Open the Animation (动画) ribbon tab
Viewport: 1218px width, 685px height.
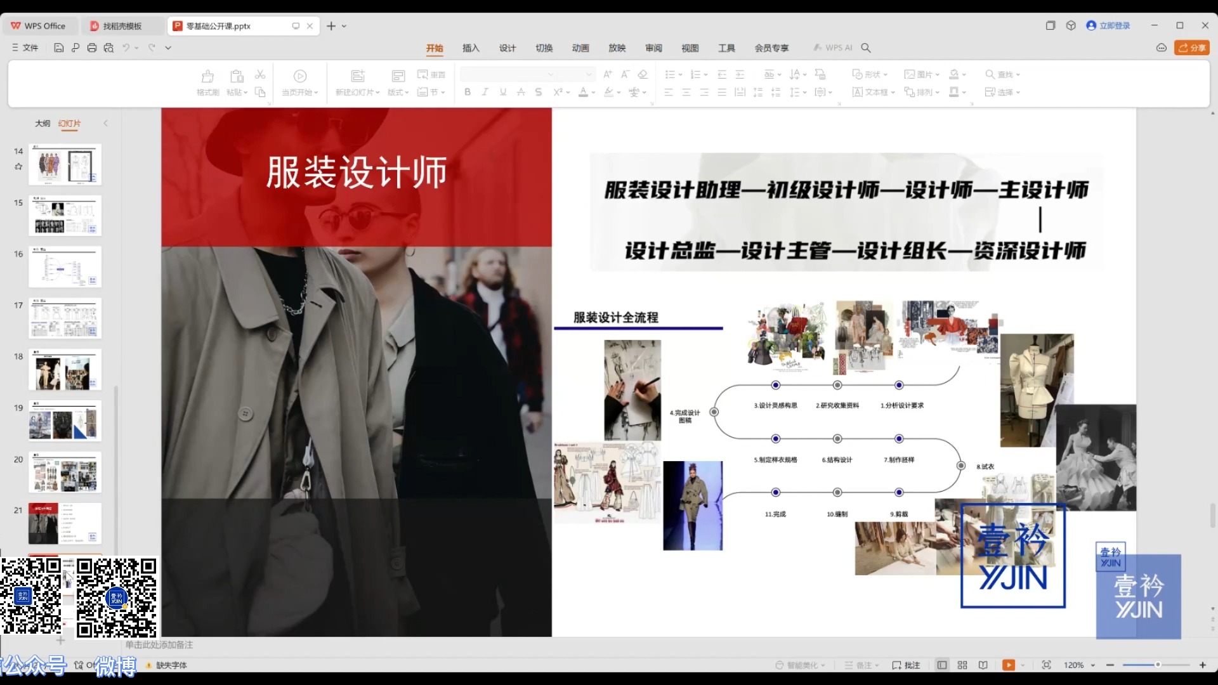(x=580, y=48)
